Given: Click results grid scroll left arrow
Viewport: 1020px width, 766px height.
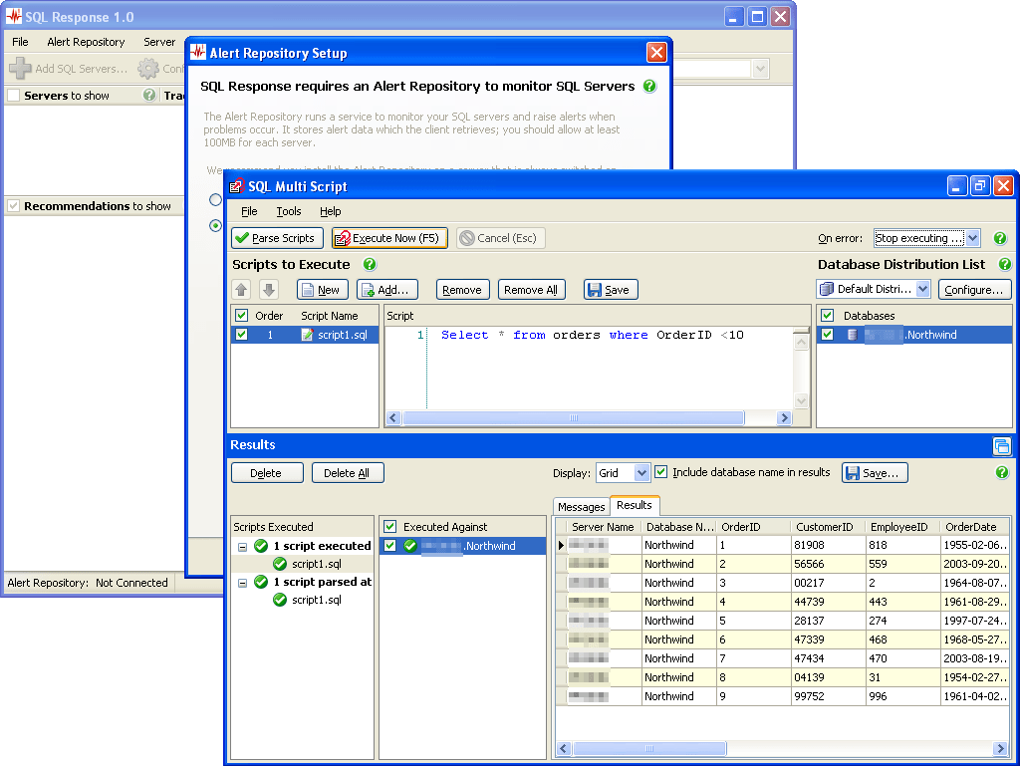Looking at the screenshot, I should [x=564, y=748].
